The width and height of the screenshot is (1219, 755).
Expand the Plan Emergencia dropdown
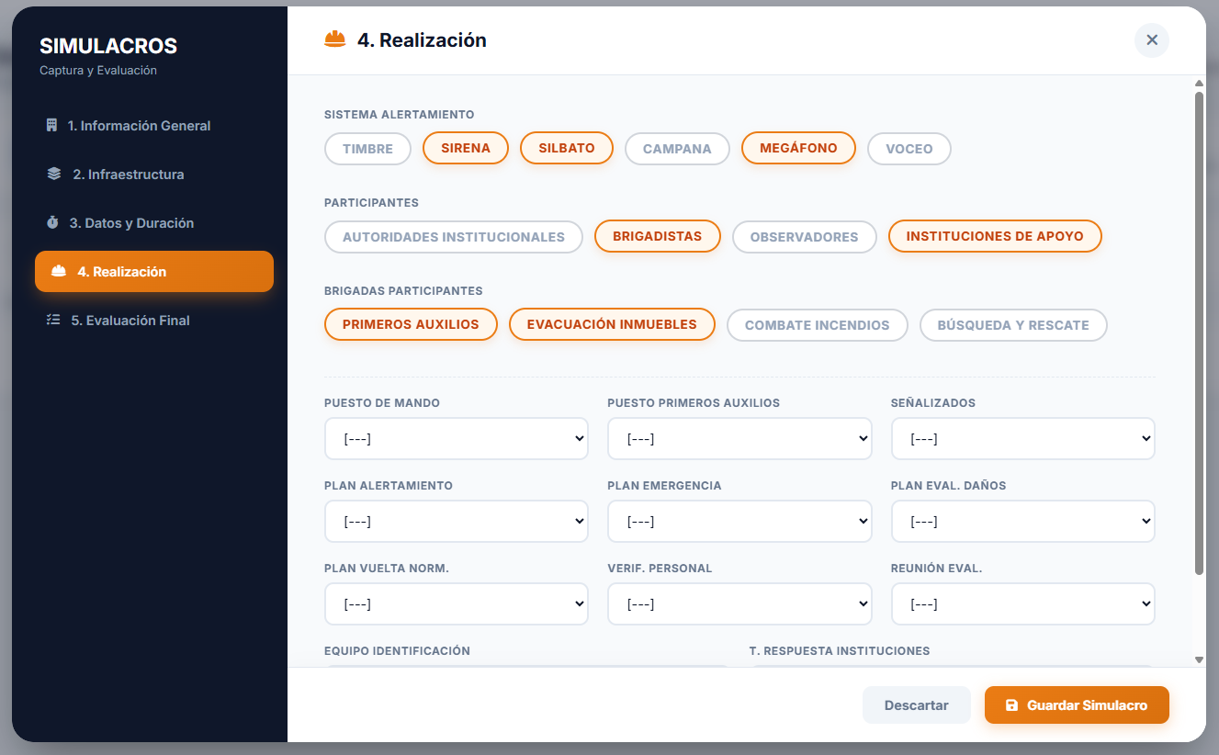tap(739, 522)
